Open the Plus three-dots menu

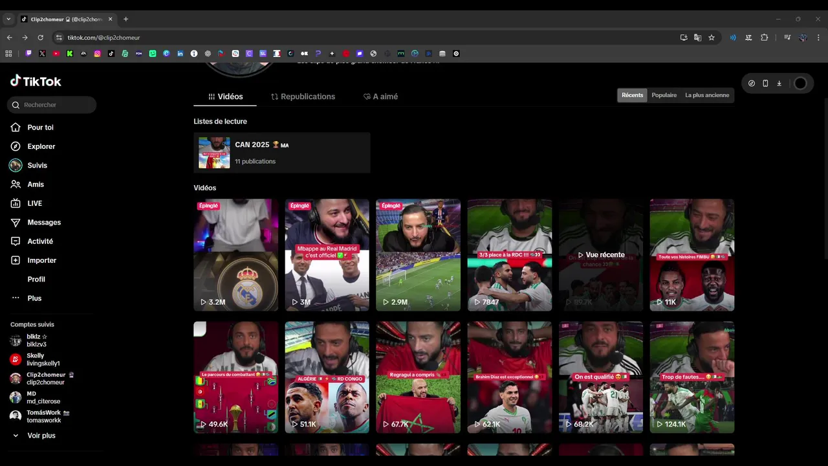click(x=16, y=298)
